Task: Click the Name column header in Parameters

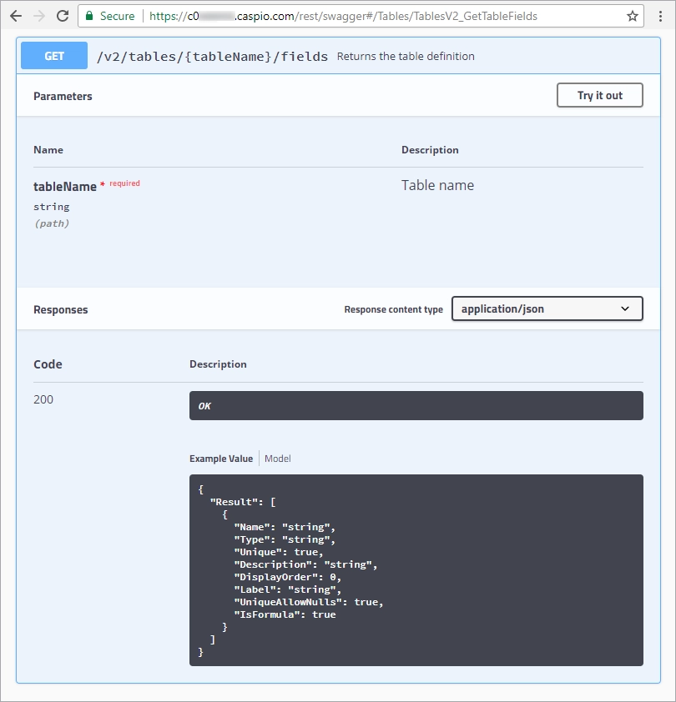Action: tap(48, 149)
